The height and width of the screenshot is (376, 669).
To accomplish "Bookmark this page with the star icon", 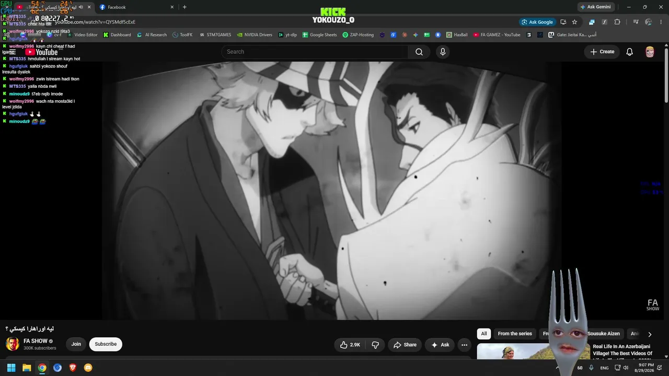I will pos(574,22).
